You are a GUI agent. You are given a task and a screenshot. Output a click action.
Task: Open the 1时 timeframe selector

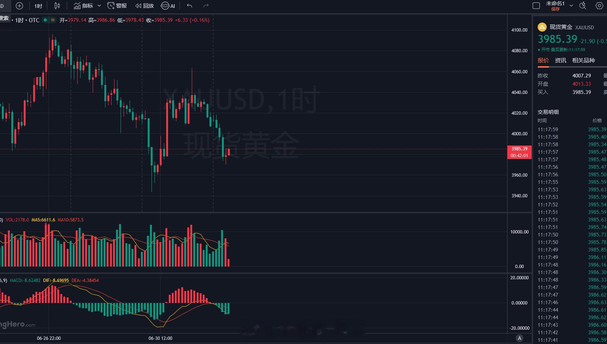38,6
